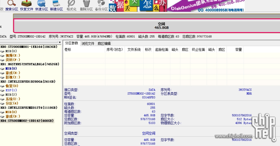Click the drive icon beside 视频(E:)
This screenshot has width=280, height=146.
(2, 56)
